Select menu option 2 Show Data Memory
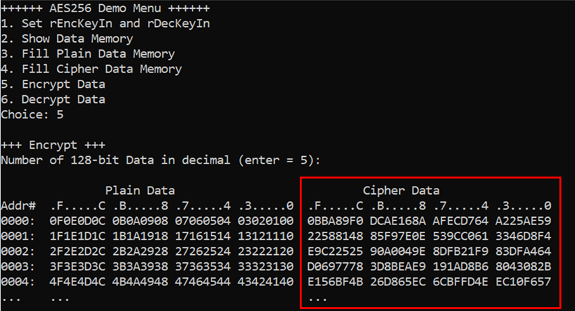 [x=67, y=39]
